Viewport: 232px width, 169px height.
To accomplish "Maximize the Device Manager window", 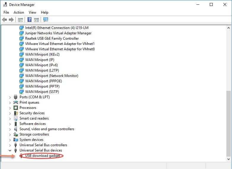I will (x=211, y=4).
